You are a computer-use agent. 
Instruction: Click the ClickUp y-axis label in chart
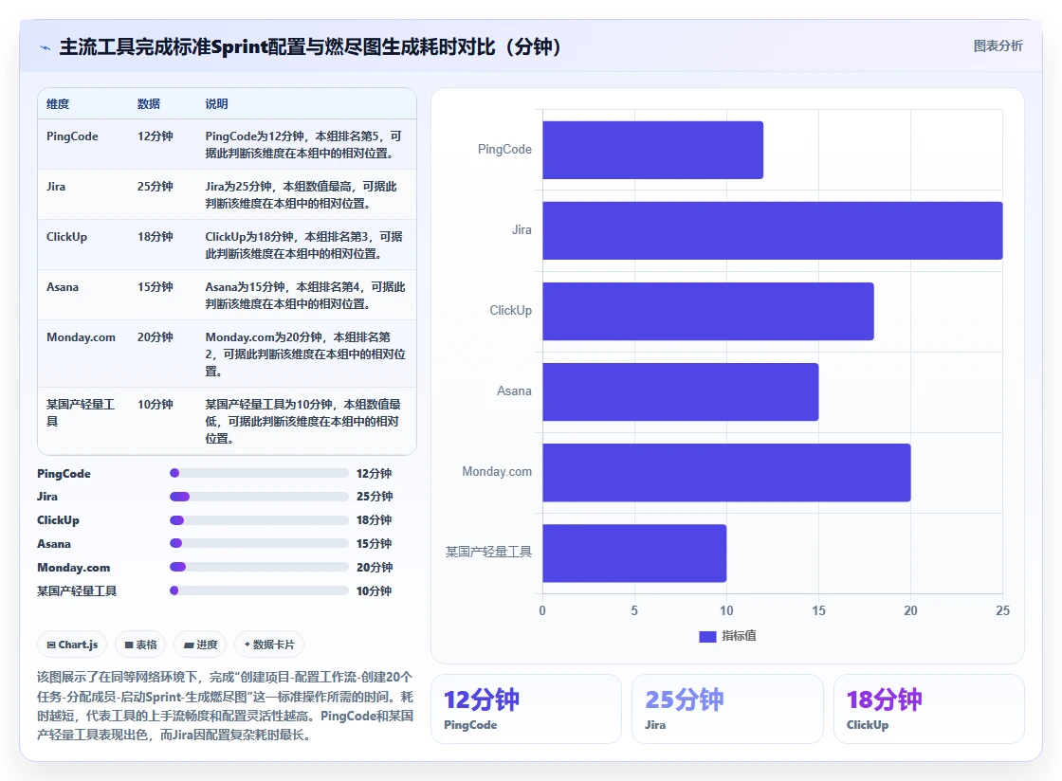[x=511, y=311]
